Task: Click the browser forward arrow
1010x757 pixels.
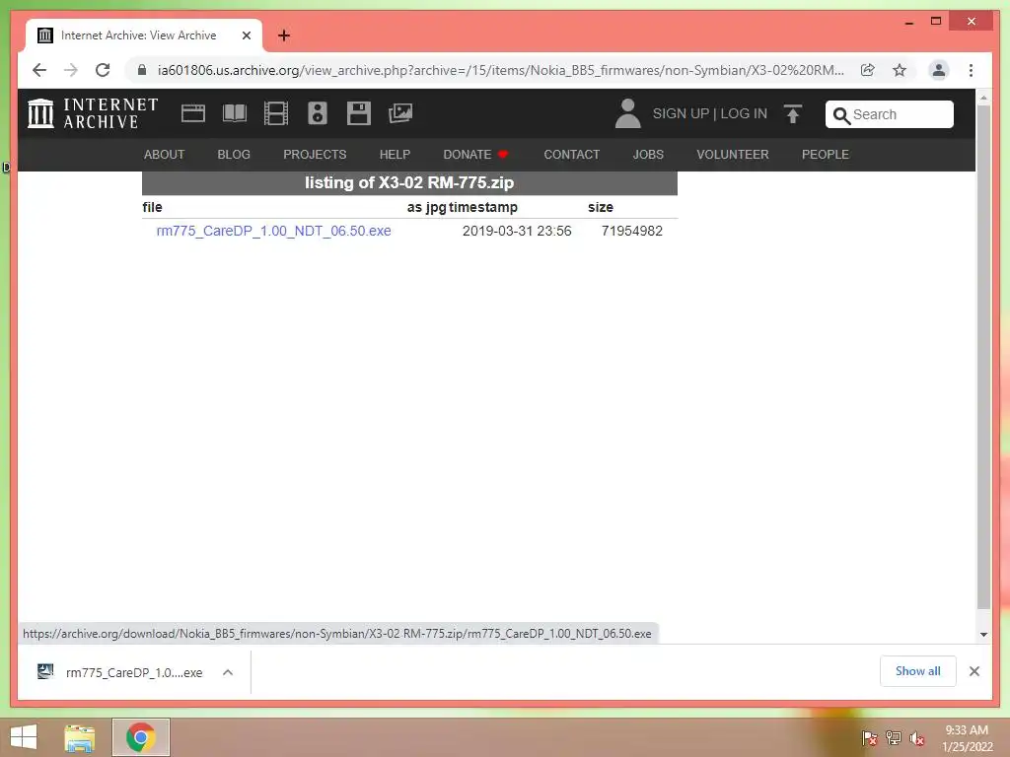Action: [x=71, y=70]
